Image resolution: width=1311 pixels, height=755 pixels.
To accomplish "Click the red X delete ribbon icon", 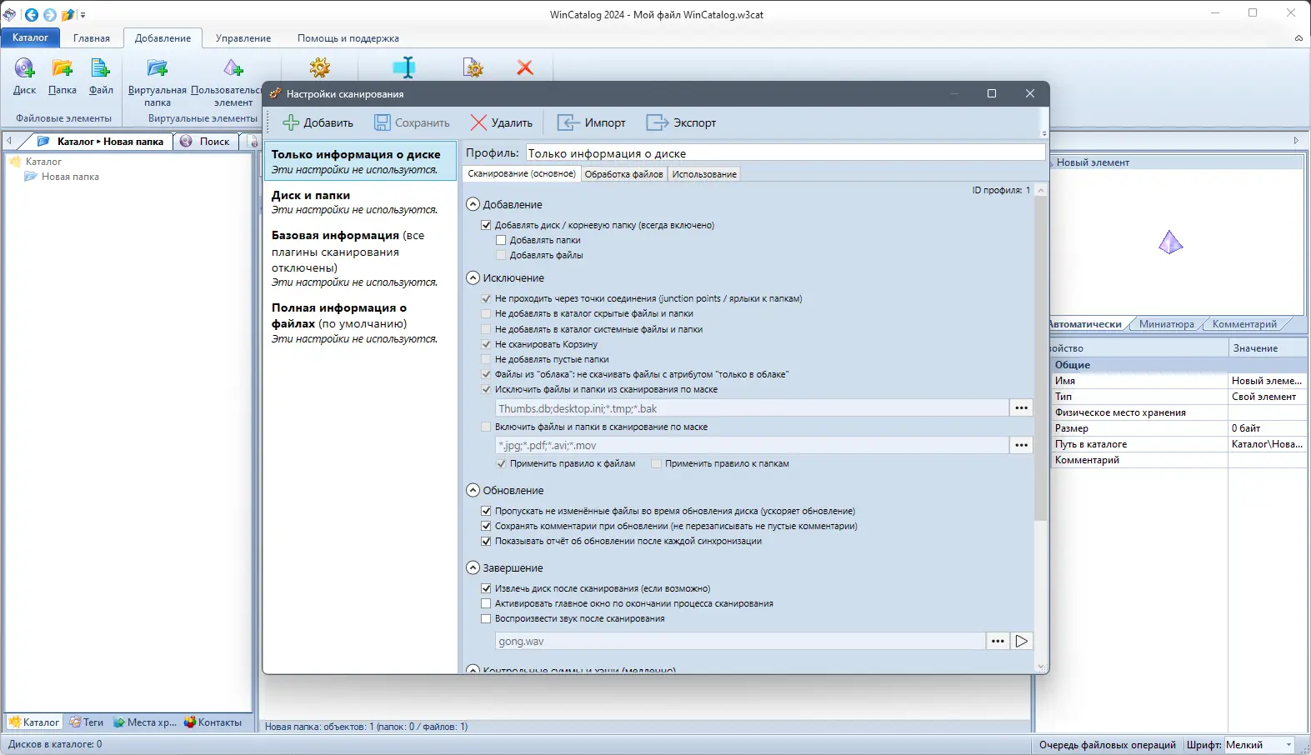I will (525, 67).
